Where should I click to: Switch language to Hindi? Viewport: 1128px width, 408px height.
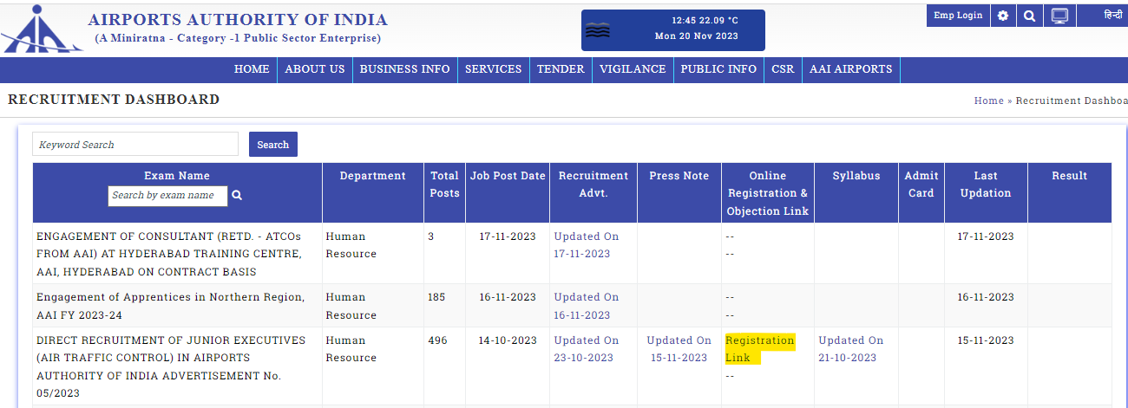pos(1113,16)
